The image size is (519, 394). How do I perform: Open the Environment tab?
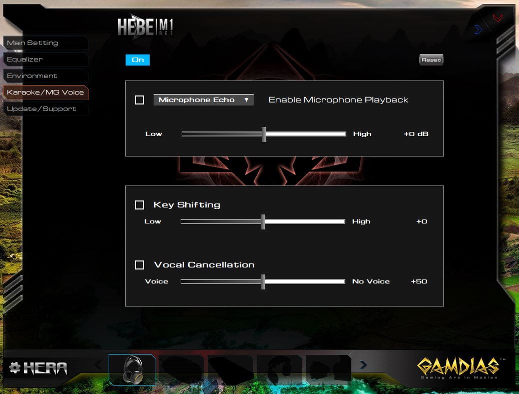click(x=46, y=76)
